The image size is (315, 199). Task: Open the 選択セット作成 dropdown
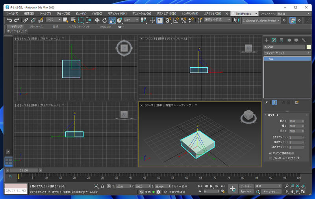[x=217, y=20]
